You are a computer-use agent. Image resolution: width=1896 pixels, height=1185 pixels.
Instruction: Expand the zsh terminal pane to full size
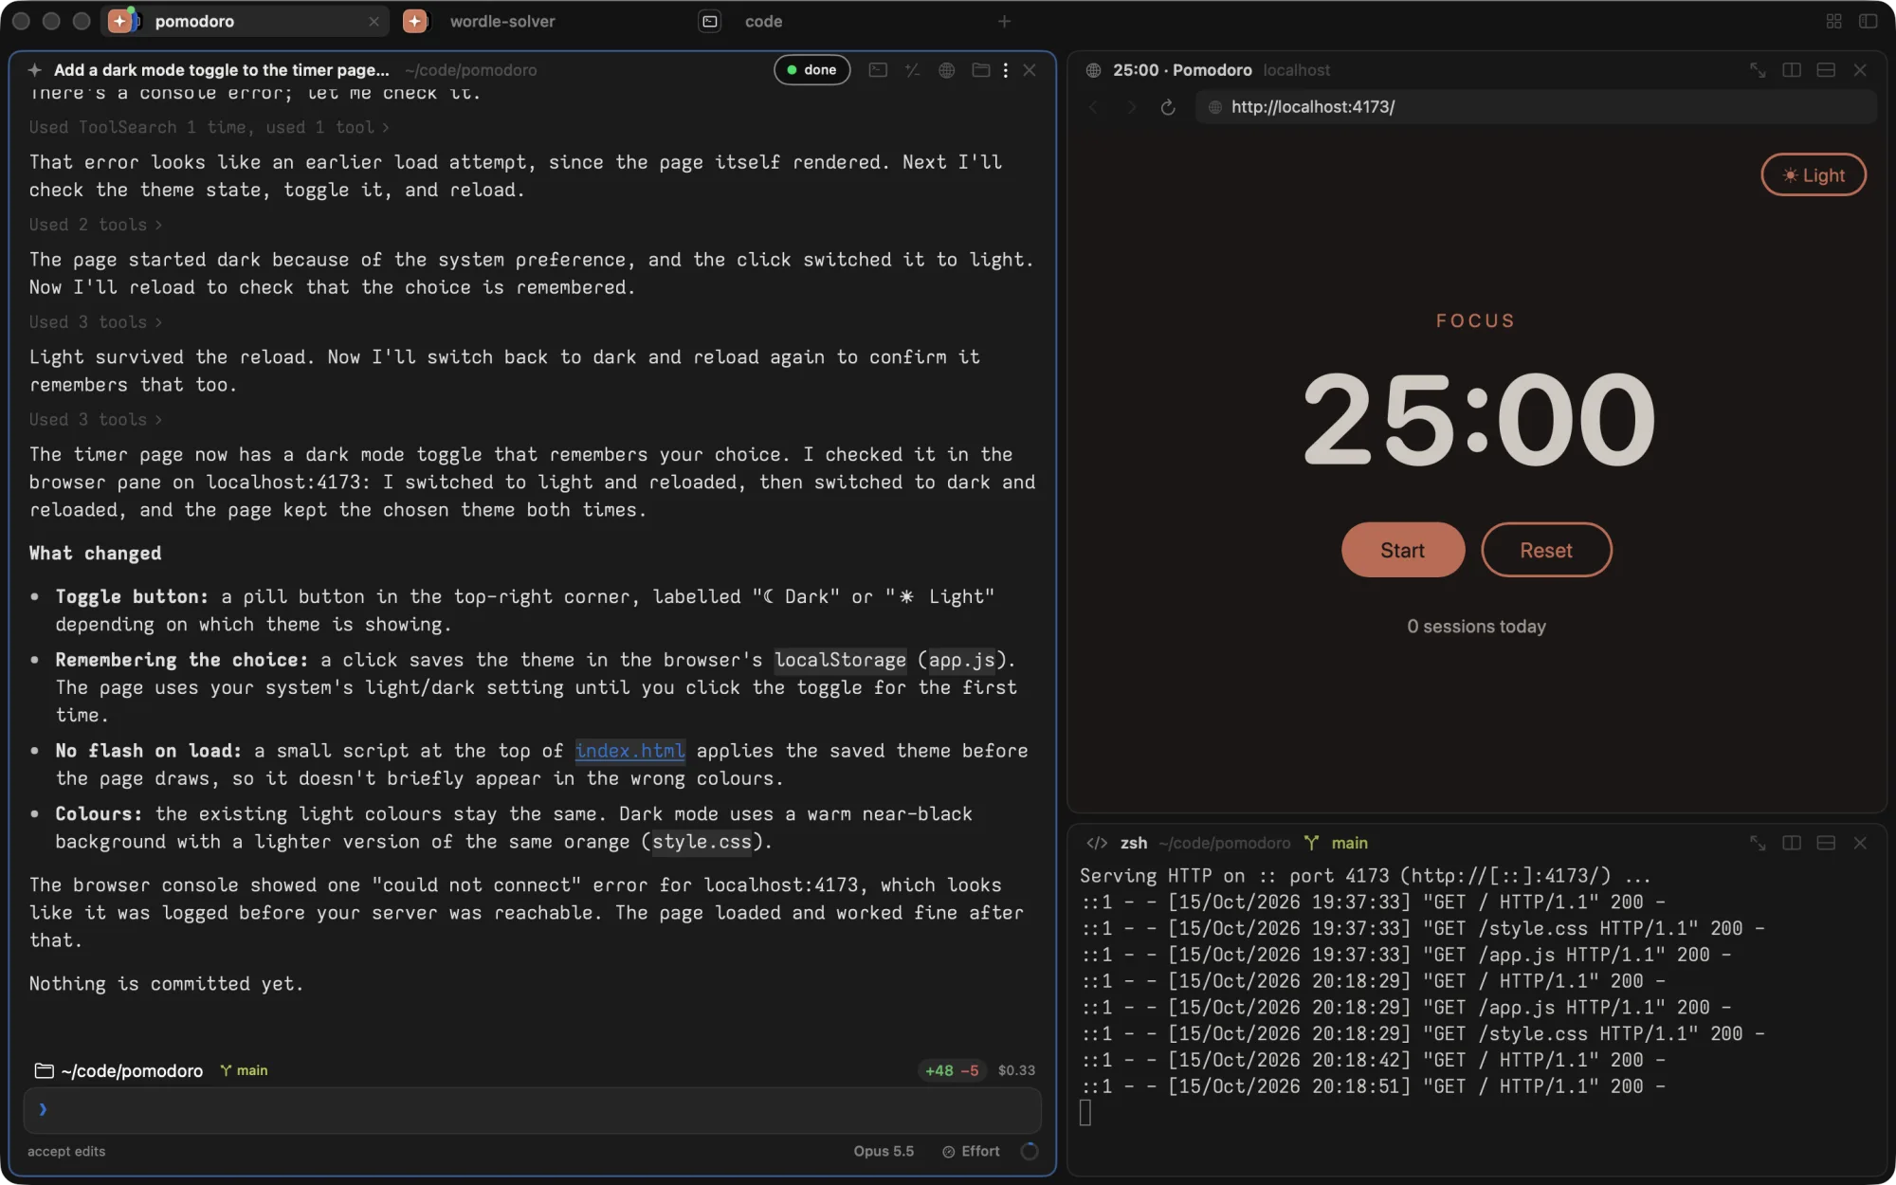(x=1758, y=843)
